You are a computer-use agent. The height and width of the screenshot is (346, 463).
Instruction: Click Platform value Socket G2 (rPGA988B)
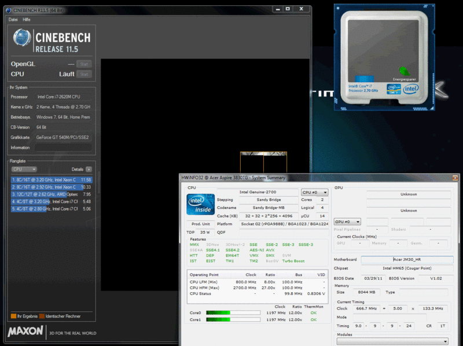click(284, 224)
